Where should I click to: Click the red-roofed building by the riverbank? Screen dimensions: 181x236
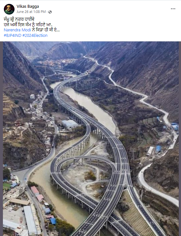point(35,190)
